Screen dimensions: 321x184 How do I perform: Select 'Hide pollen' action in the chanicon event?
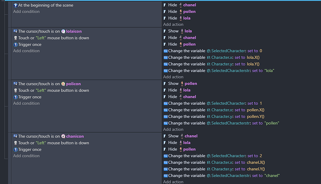click(180, 149)
